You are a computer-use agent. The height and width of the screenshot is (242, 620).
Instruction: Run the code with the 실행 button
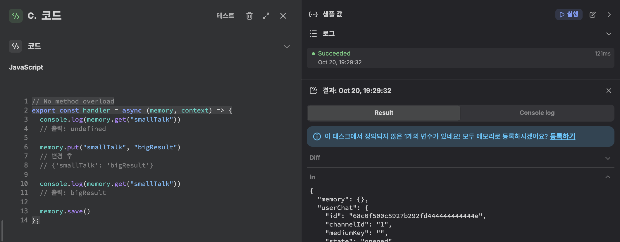(569, 14)
